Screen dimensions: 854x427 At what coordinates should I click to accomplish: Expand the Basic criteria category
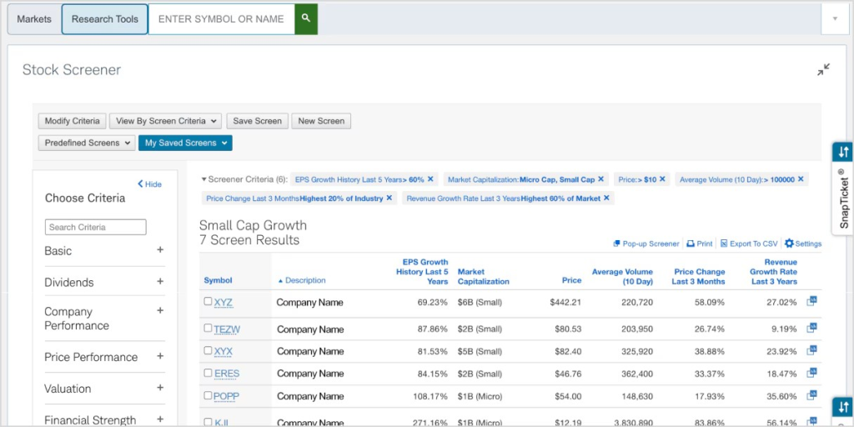click(x=160, y=250)
